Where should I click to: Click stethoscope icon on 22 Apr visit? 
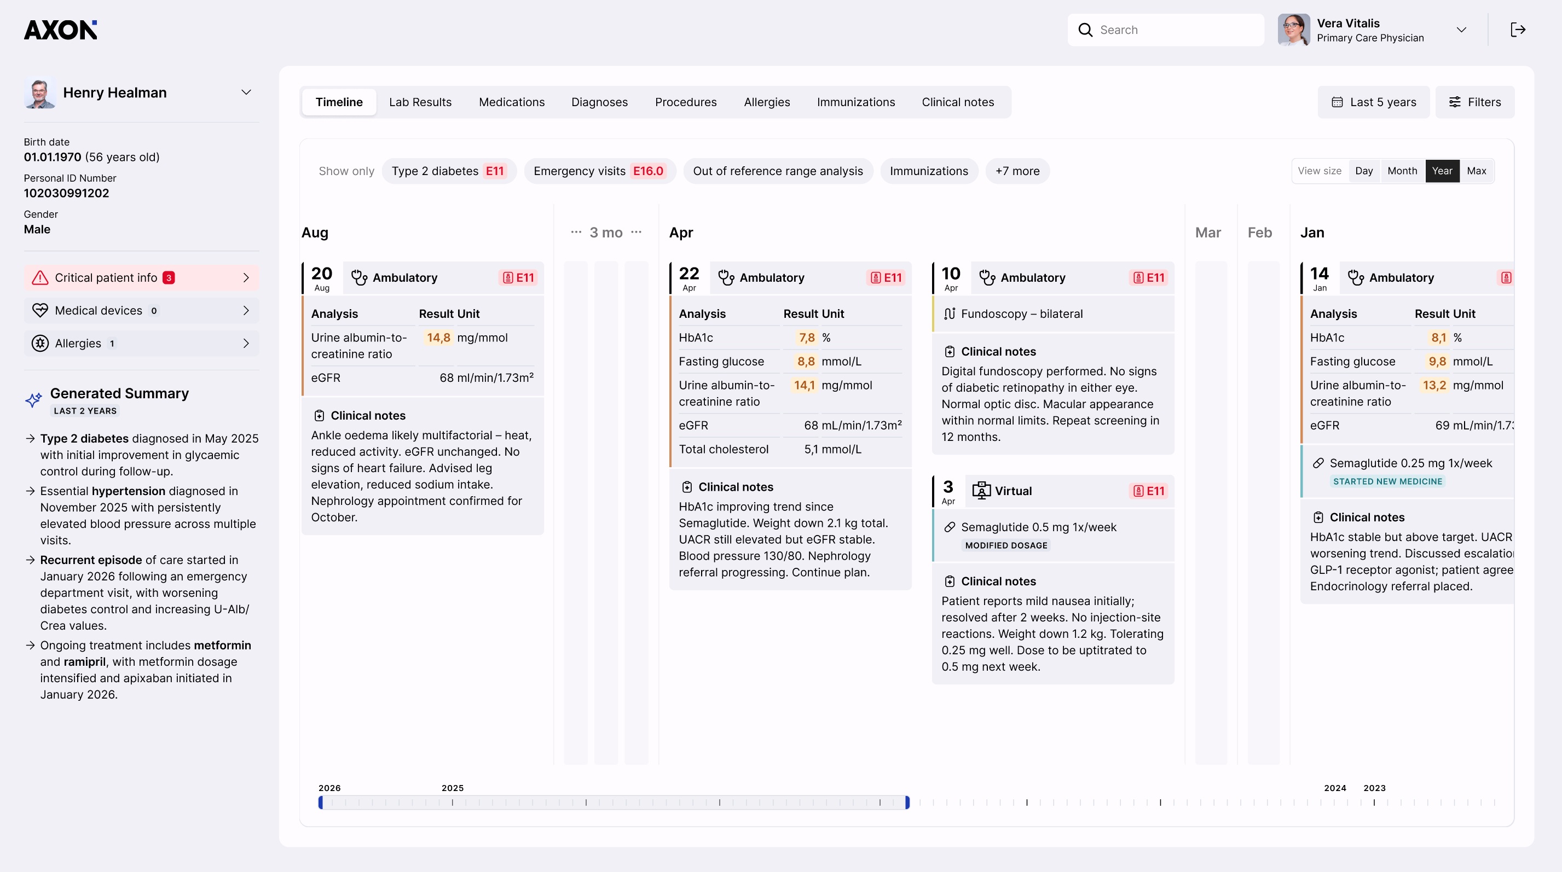726,277
